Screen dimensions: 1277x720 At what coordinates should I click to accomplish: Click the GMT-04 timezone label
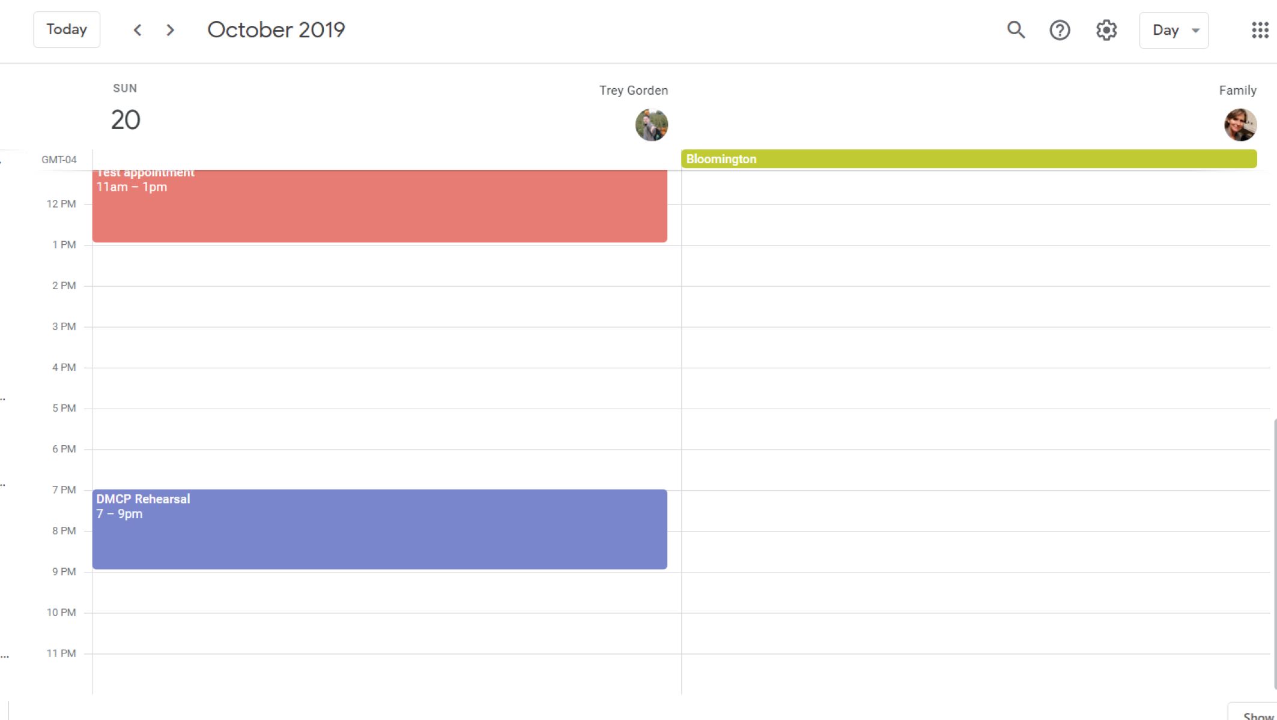(59, 160)
